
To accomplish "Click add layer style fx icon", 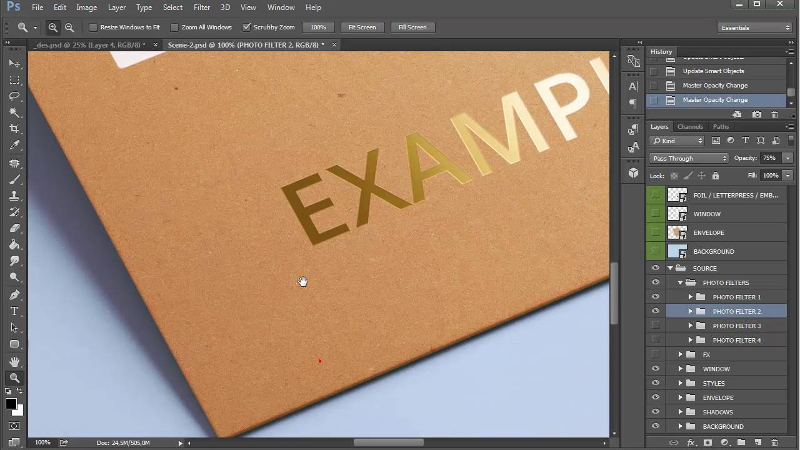I will (691, 442).
